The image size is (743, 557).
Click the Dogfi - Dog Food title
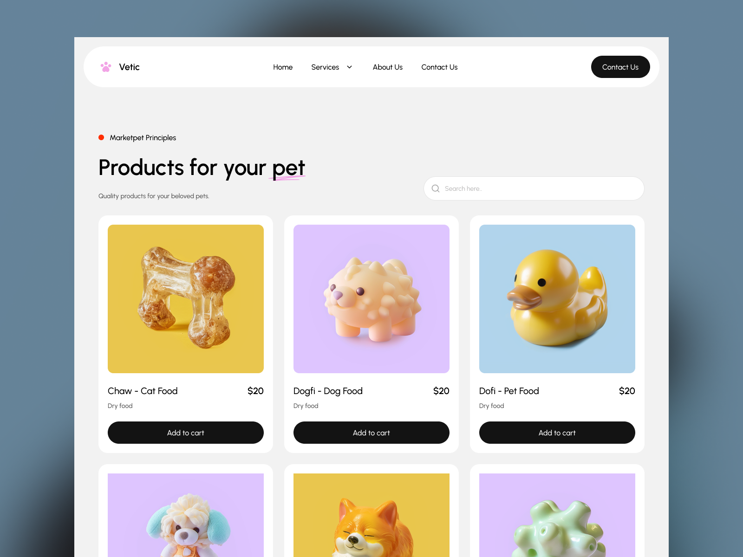tap(328, 391)
